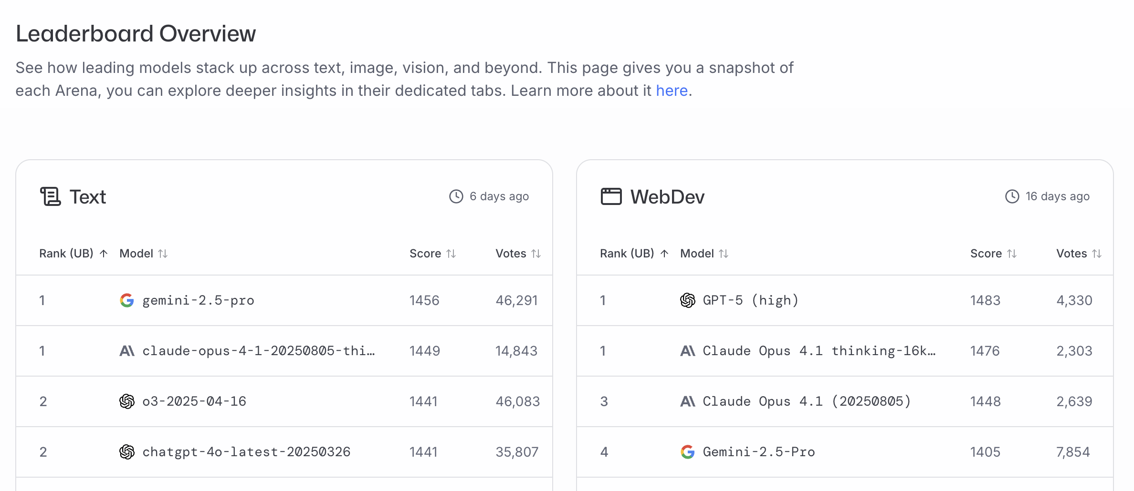The height and width of the screenshot is (491, 1134).
Task: Click the up arrow next to Text Rank (UB)
Action: coord(104,254)
